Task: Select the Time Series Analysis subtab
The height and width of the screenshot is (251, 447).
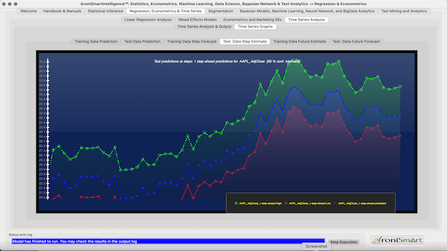Action: (x=307, y=20)
